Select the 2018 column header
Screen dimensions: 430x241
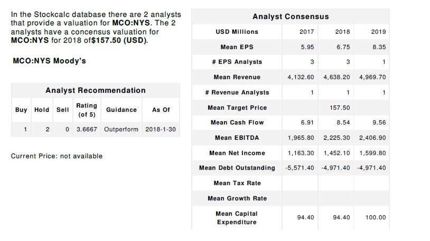[x=342, y=32]
